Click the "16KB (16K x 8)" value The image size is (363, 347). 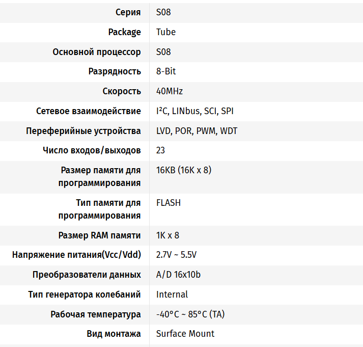pos(184,170)
